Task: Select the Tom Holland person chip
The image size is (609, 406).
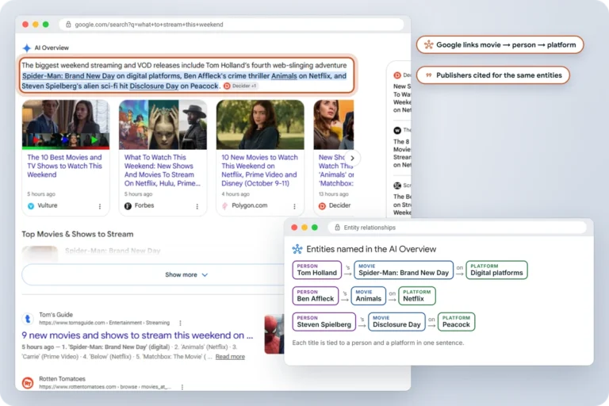Action: click(x=317, y=270)
